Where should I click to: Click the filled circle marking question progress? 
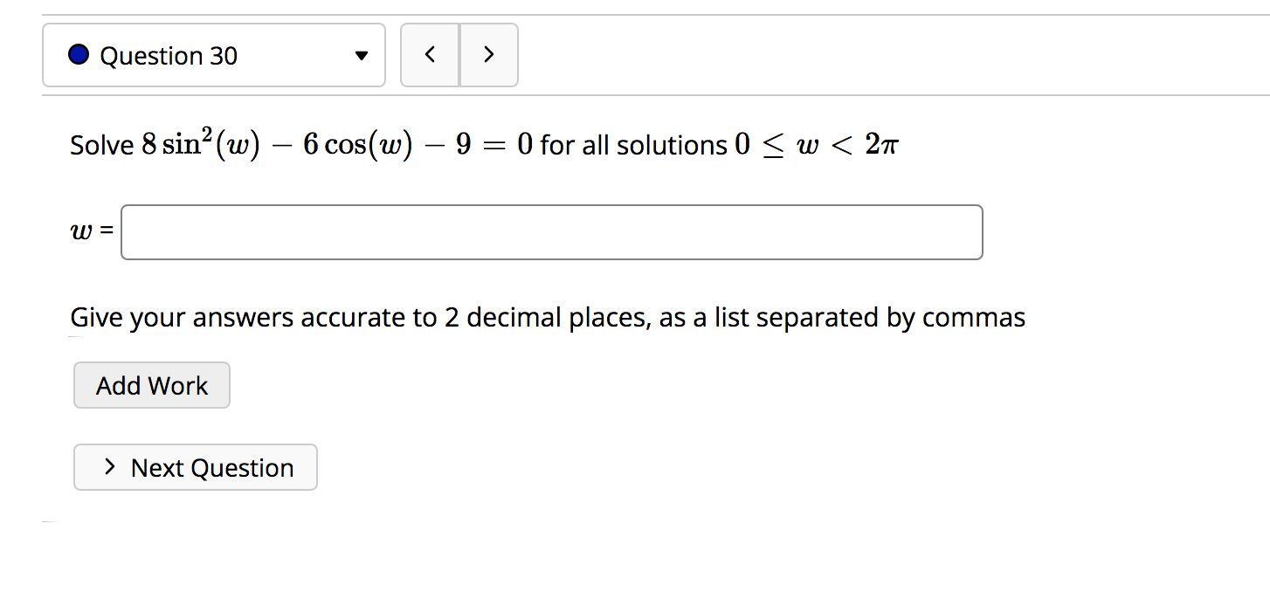78,54
